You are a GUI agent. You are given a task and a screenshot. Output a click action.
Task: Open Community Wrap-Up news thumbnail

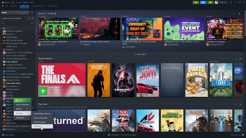coord(142,29)
